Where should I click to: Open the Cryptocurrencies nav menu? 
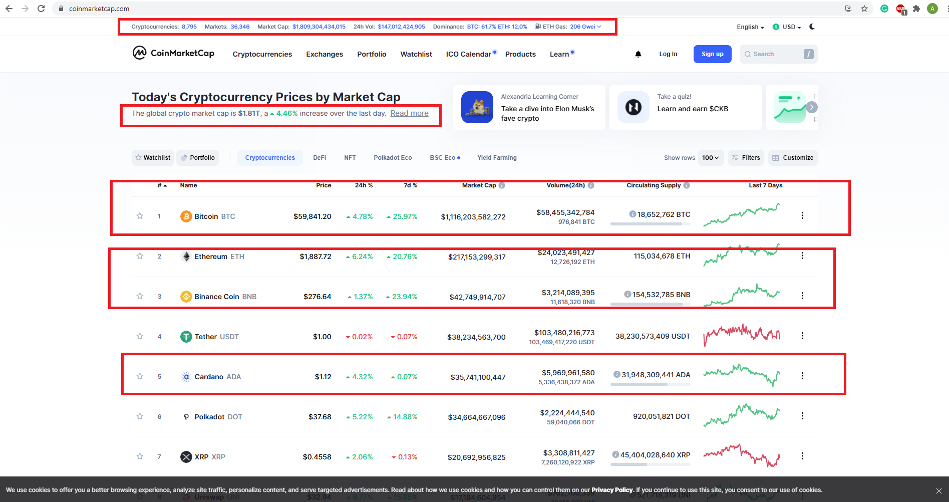click(262, 54)
